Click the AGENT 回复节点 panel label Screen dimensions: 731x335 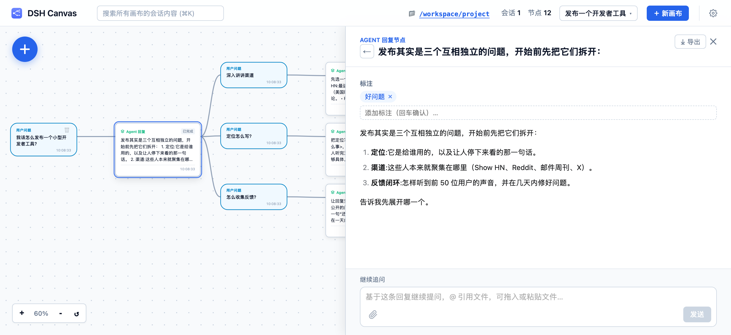[x=383, y=40]
